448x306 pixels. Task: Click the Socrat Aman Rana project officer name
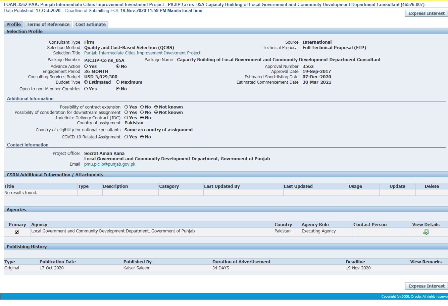pos(104,154)
